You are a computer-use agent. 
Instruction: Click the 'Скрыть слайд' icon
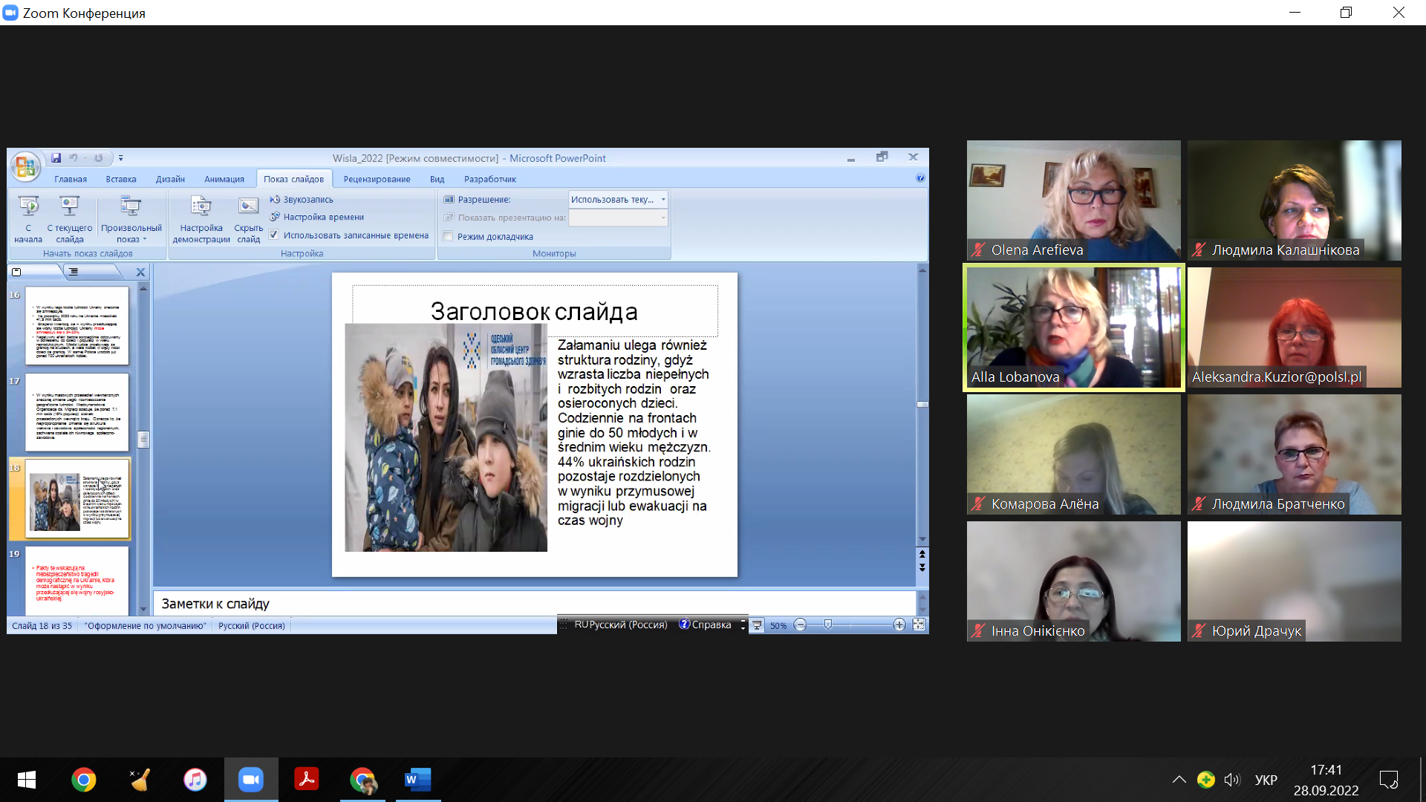point(248,207)
